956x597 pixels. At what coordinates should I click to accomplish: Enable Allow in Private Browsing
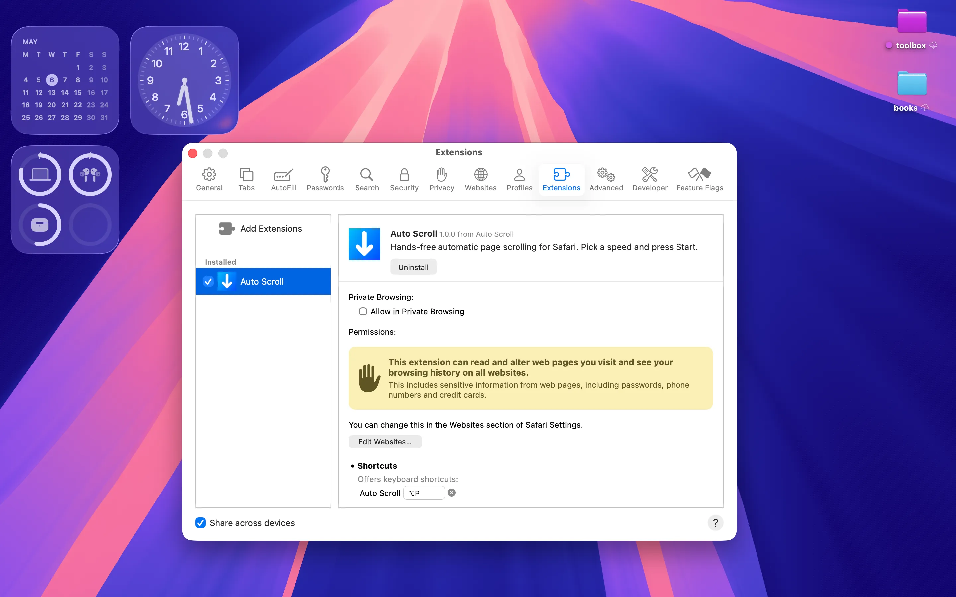pos(362,311)
